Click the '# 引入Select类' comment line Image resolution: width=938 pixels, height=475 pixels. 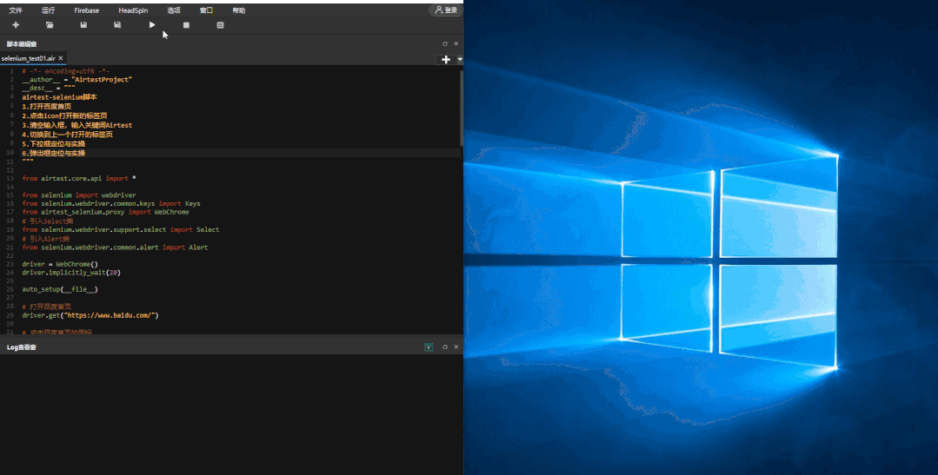(47, 221)
